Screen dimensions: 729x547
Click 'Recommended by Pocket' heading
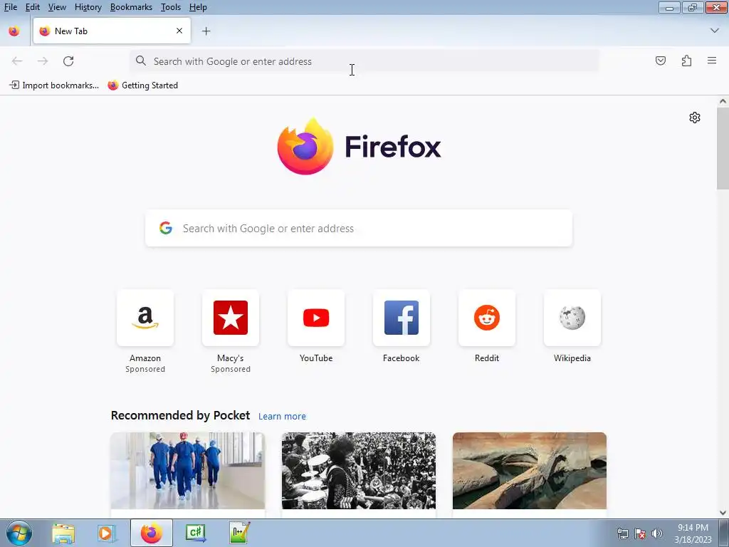[180, 415]
